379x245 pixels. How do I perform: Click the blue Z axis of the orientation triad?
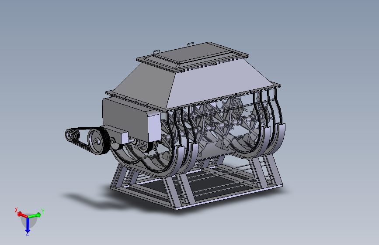point(28,226)
